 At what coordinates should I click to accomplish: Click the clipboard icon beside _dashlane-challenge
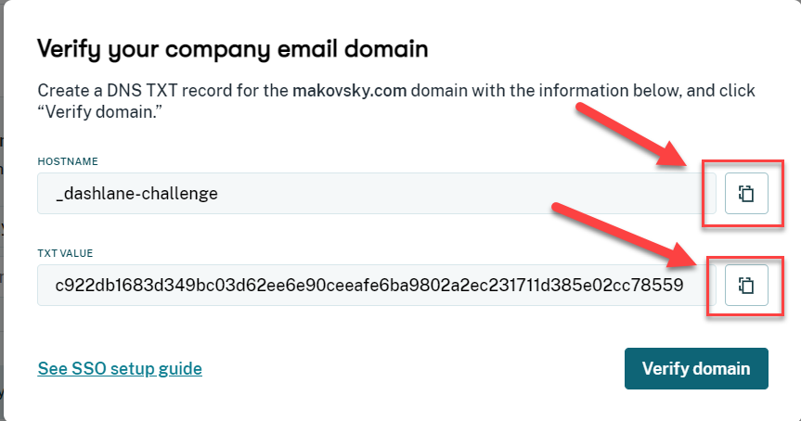point(746,194)
